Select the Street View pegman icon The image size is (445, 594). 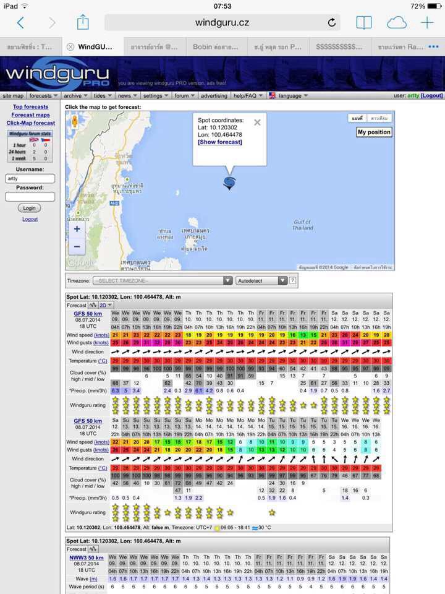[75, 121]
